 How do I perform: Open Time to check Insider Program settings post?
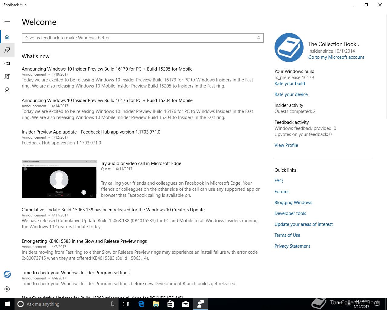(x=76, y=273)
